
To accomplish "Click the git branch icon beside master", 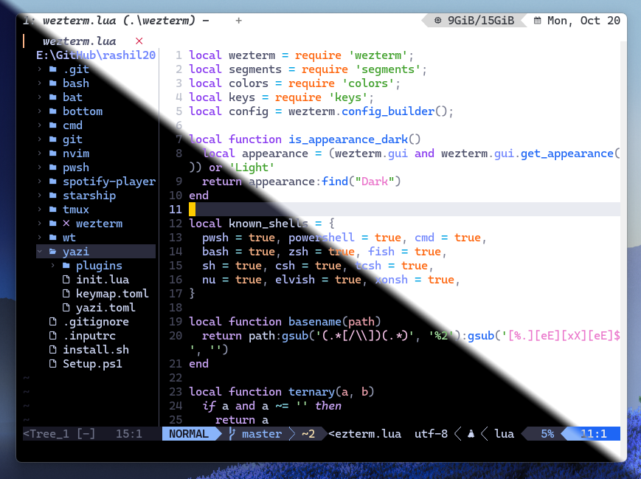I will pyautogui.click(x=232, y=434).
